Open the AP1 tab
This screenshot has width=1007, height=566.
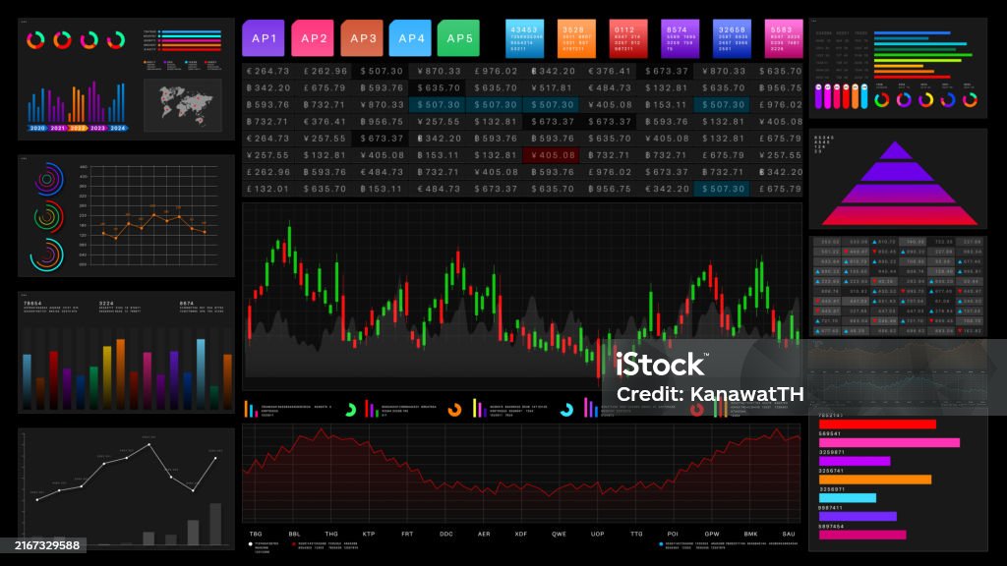[264, 38]
